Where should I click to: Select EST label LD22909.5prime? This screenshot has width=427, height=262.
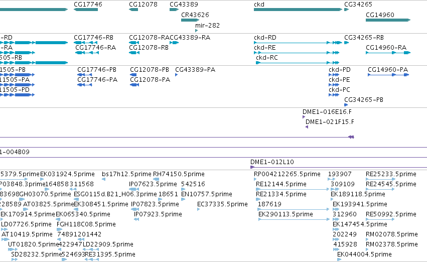tap(108, 244)
